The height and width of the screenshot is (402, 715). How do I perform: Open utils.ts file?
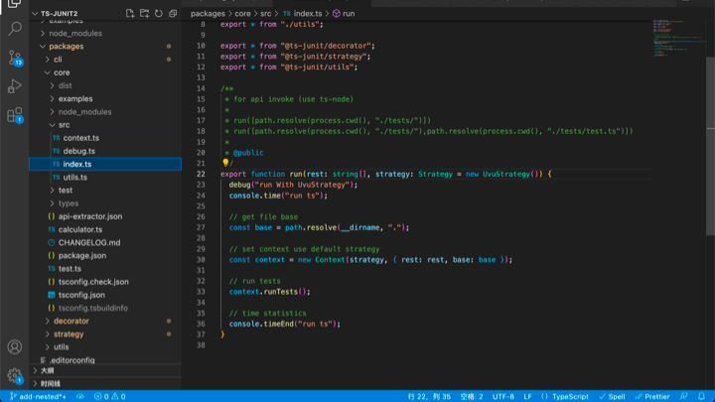click(105, 178)
